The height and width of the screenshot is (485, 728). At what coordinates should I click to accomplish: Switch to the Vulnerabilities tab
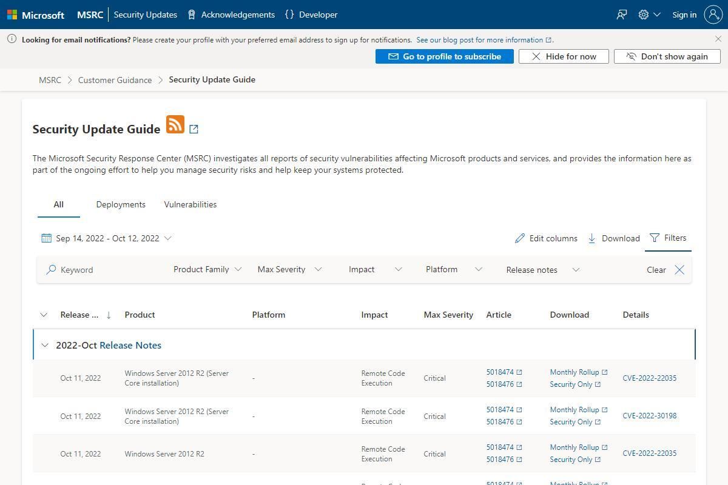(190, 204)
